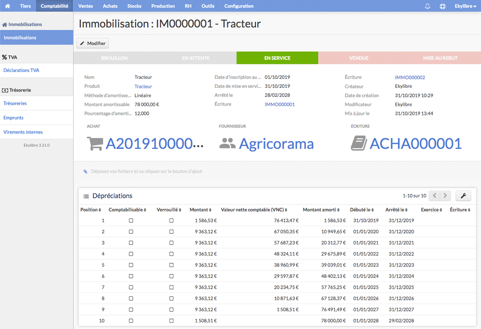This screenshot has width=481, height=329.
Task: Open the Production menu
Action: [x=163, y=6]
